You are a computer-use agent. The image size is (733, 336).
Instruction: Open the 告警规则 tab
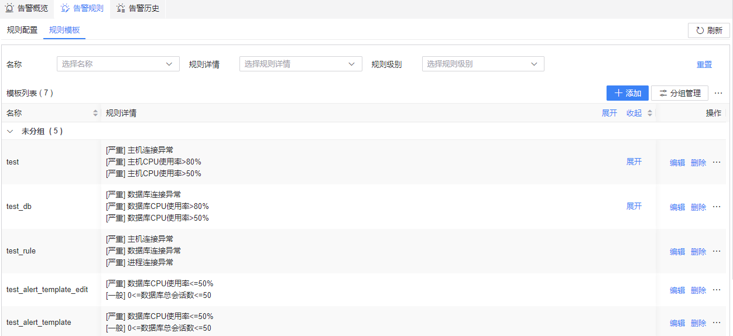(82, 9)
